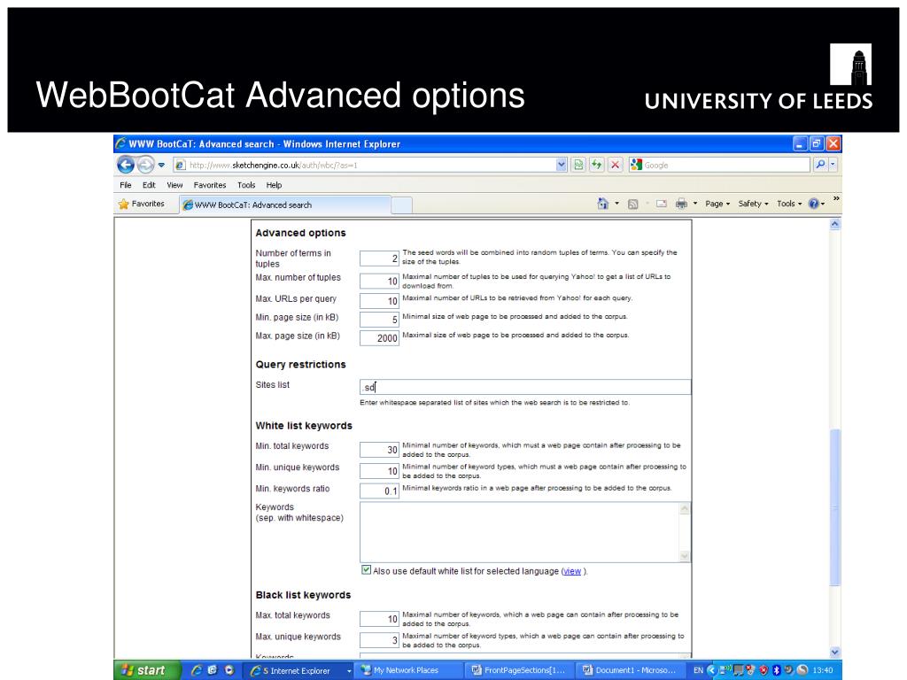Click the Sites list text field
The height and width of the screenshot is (680, 907).
click(525, 387)
